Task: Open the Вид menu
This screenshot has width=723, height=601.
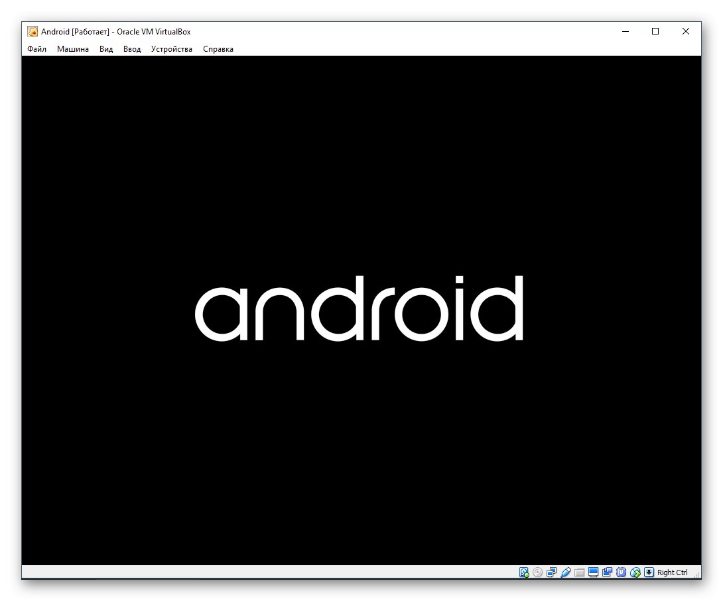Action: pos(106,49)
